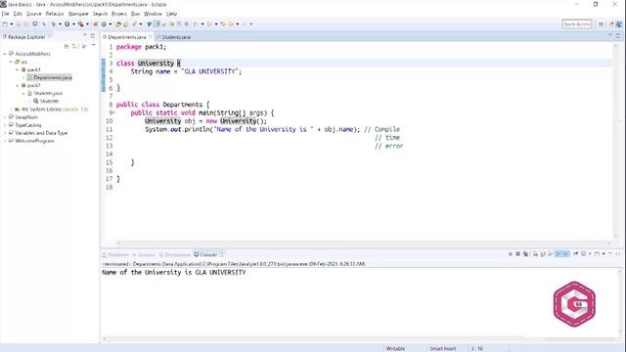The width and height of the screenshot is (626, 352).
Task: Open the Debug icon dropdown arrow
Action: coord(60,24)
